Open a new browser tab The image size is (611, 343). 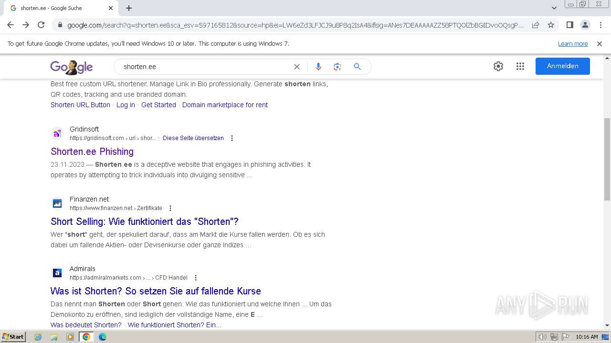[129, 8]
